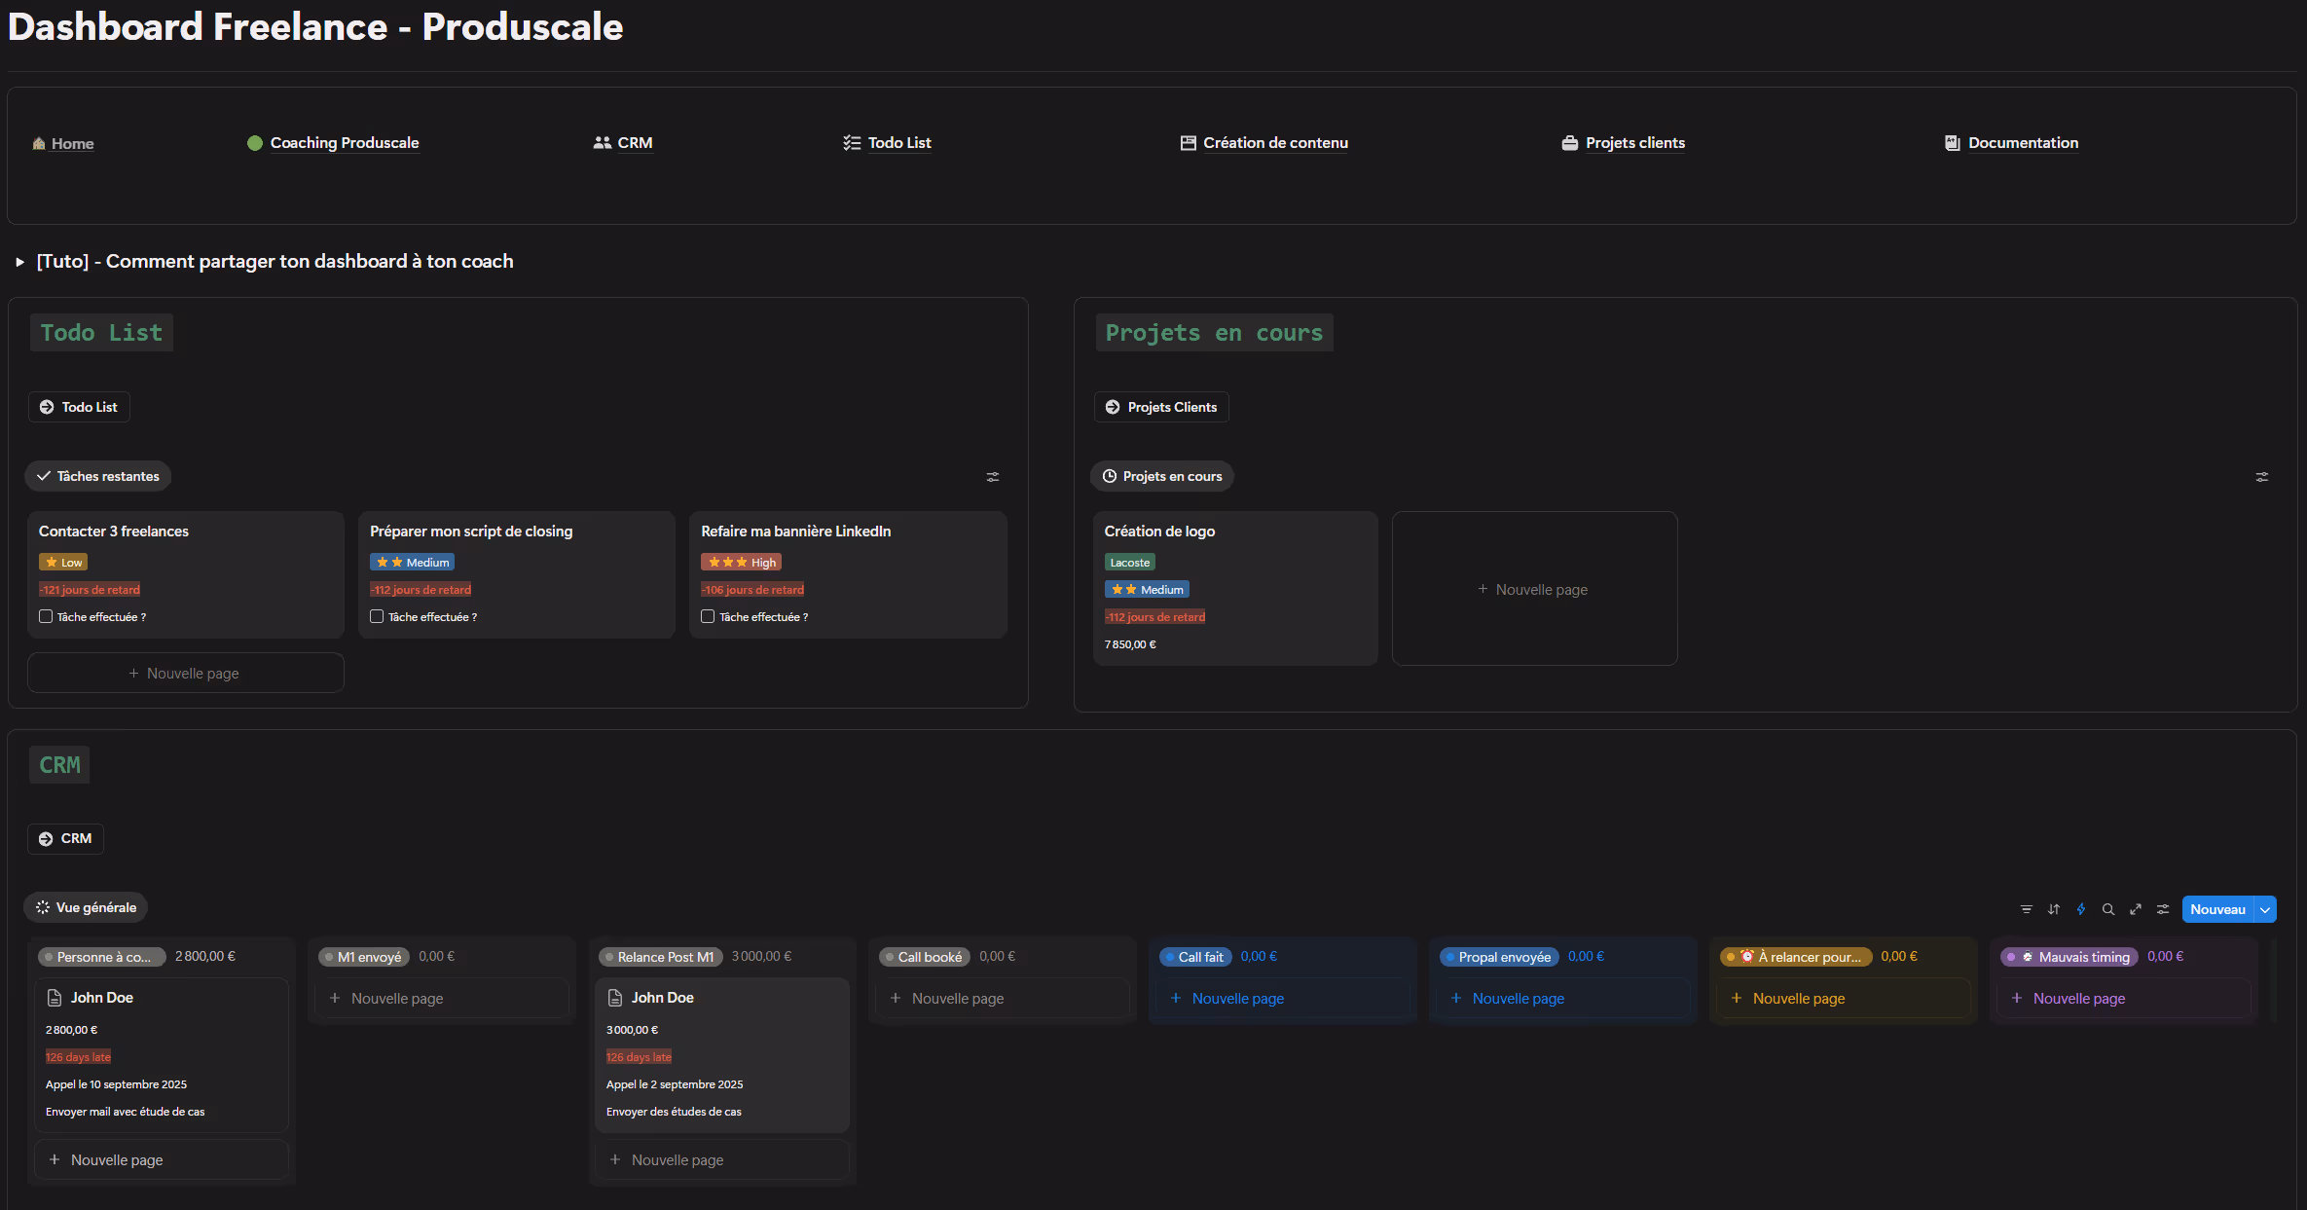Click the CRM search magnifier icon
This screenshot has width=2307, height=1210.
(2107, 909)
